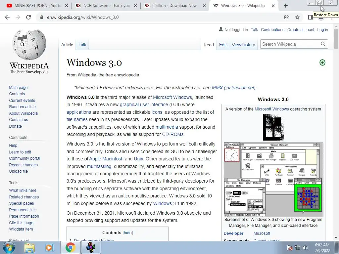Click the Windows 3.0 logo image
Screen dimensions: 339x254
coord(273,127)
